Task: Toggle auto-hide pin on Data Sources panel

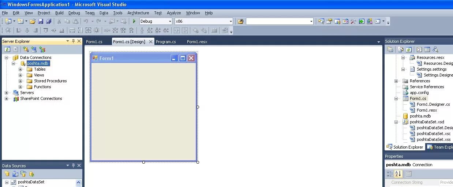Action: pyautogui.click(x=73, y=166)
